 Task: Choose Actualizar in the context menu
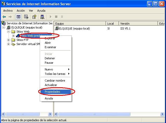coord(56,85)
